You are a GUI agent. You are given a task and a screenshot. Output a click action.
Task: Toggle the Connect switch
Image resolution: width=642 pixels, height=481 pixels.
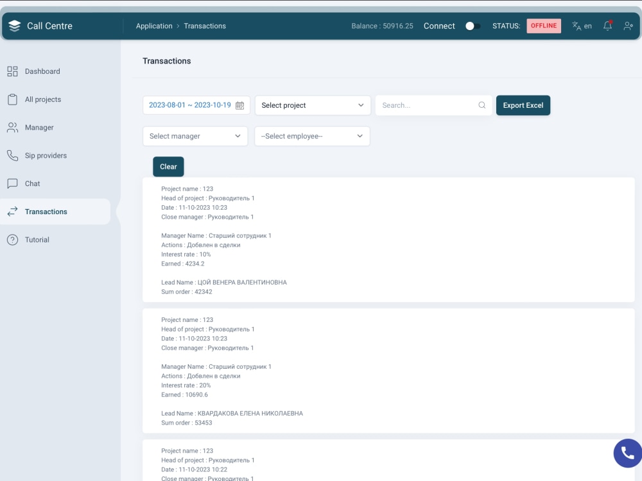473,26
